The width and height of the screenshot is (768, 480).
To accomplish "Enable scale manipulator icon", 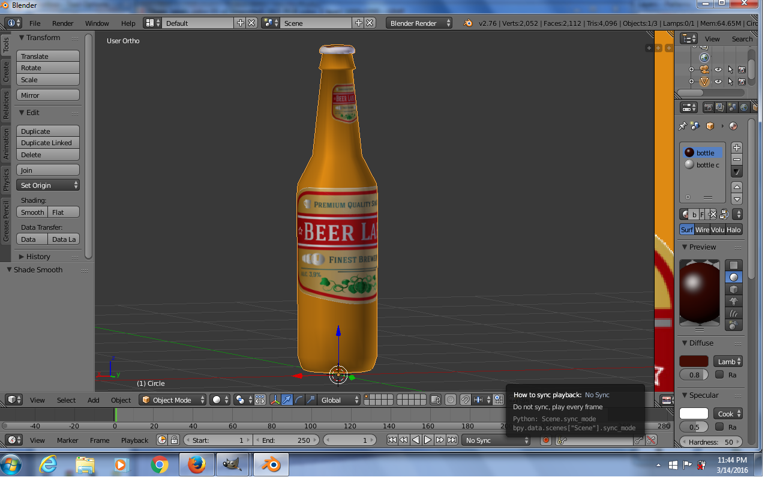I will (x=310, y=400).
